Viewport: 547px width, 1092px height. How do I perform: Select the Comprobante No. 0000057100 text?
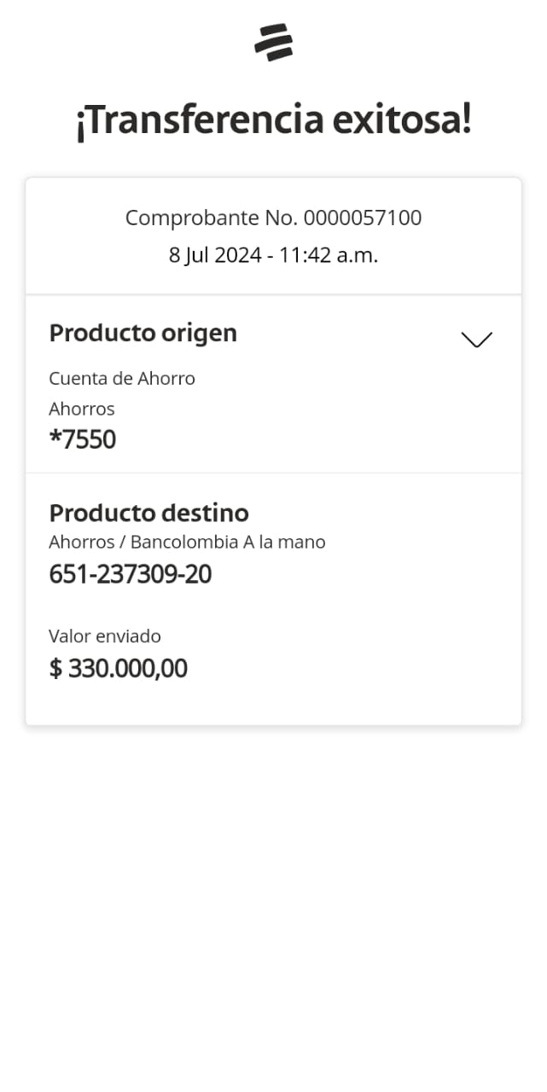pyautogui.click(x=273, y=218)
